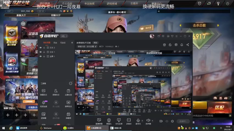Click the start streaming button beside the gear
The height and width of the screenshot is (131, 234).
pyautogui.click(x=183, y=121)
